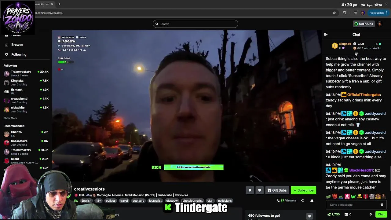Image resolution: width=391 pixels, height=220 pixels.
Task: Expand Show more followed channels
Action: click(10, 118)
